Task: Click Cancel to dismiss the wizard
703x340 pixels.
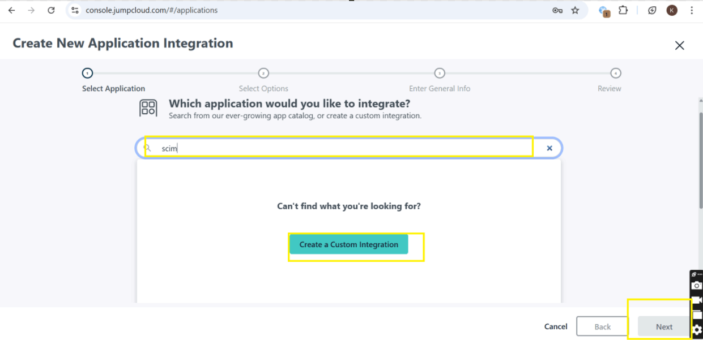Action: click(x=555, y=326)
